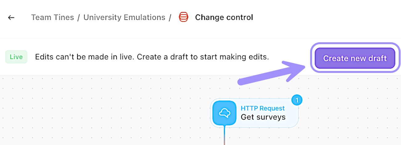This screenshot has height=145, width=401.
Task: Open the Team Tines breadcrumb
Action: (x=52, y=17)
